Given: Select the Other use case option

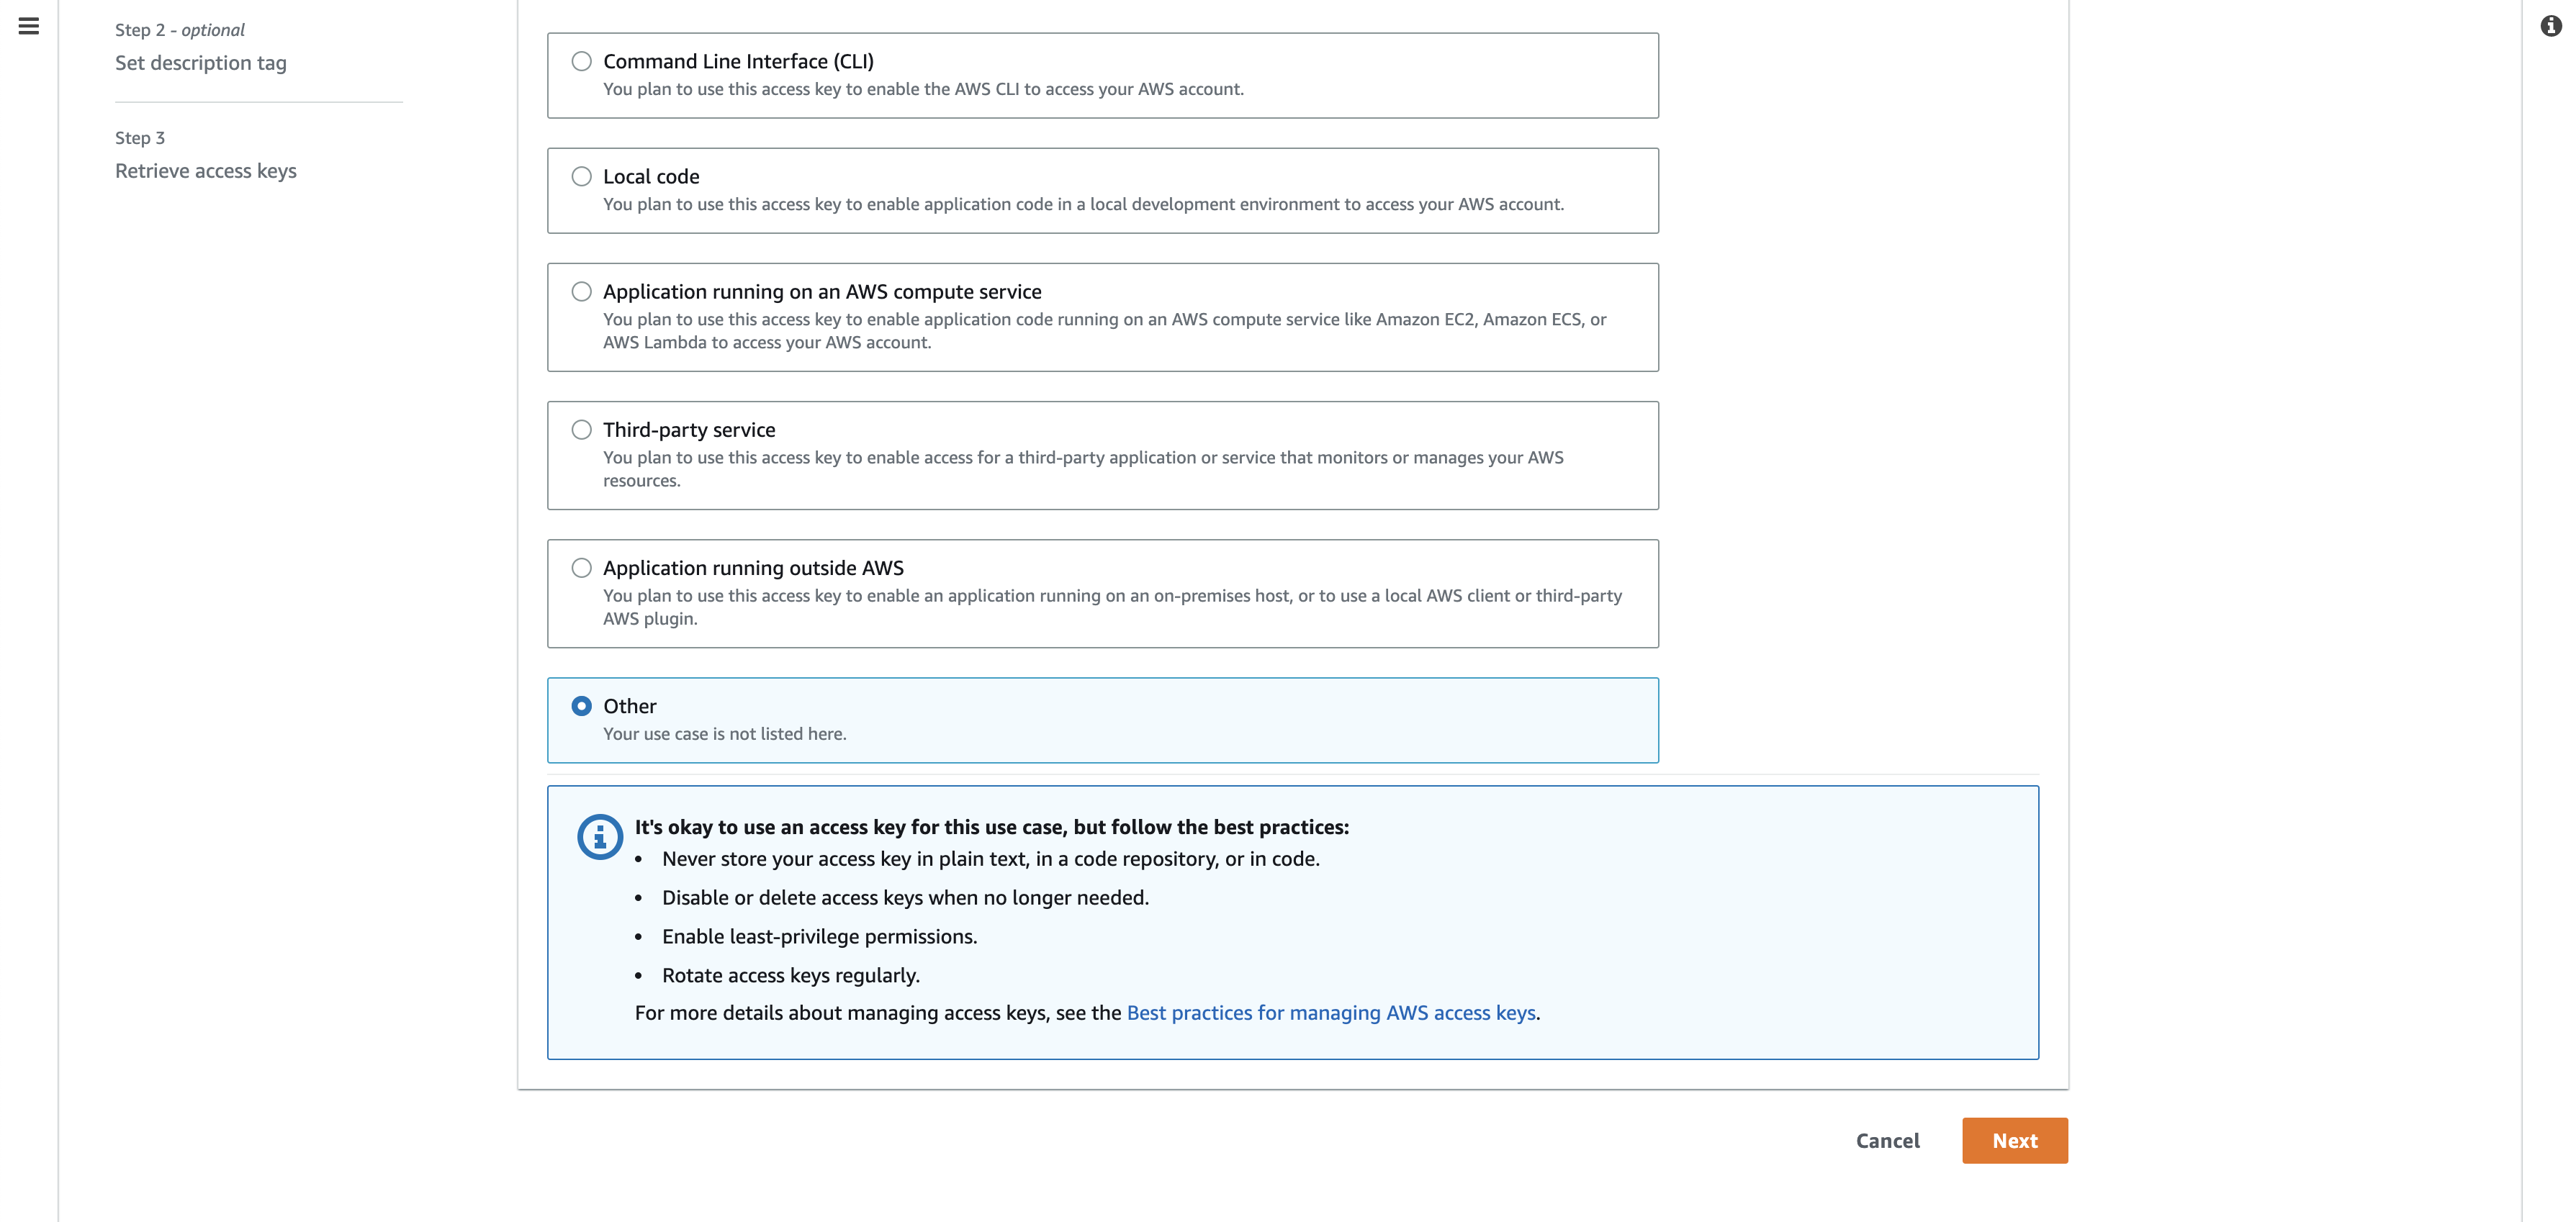Looking at the screenshot, I should pos(582,705).
